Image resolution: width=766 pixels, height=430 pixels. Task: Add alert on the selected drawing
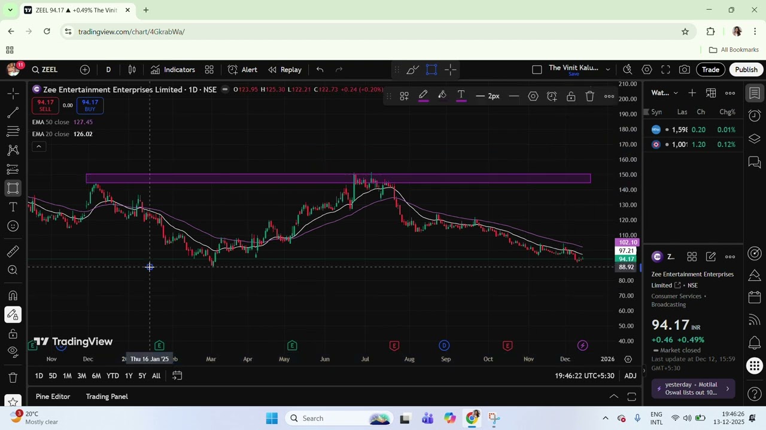pos(552,96)
